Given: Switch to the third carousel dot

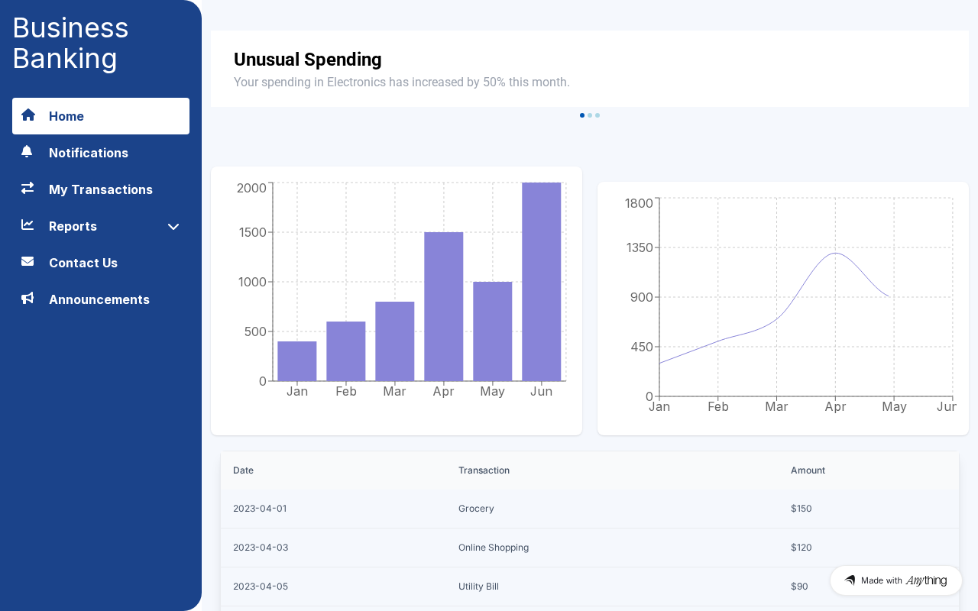Looking at the screenshot, I should (x=597, y=115).
